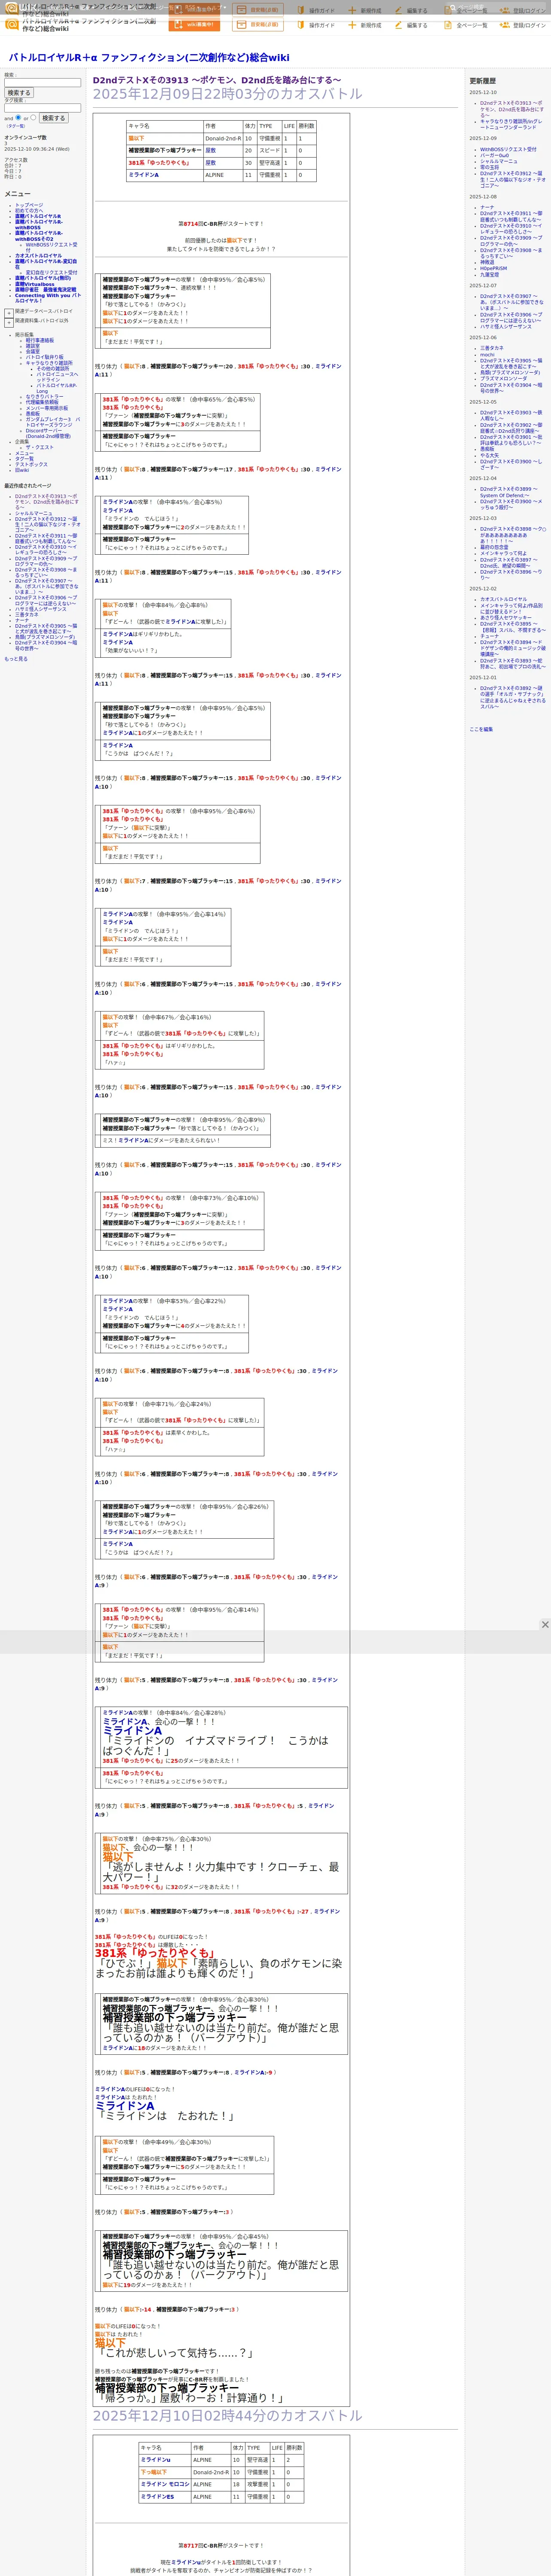Click 検索する button under 検索 field
The width and height of the screenshot is (551, 2576).
tap(19, 93)
